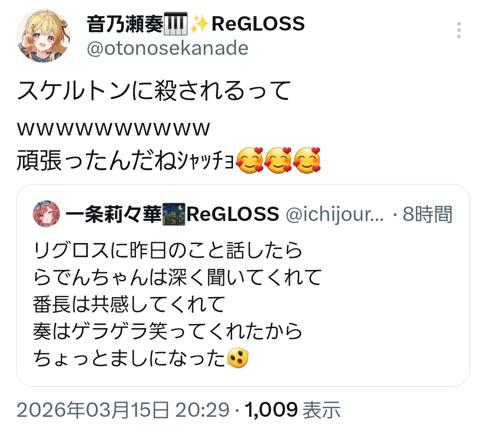Open the @otonosekanade handle link
Image resolution: width=486 pixels, height=433 pixels.
[167, 48]
